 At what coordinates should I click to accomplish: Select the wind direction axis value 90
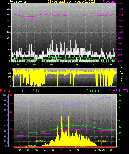tap(10, 82)
